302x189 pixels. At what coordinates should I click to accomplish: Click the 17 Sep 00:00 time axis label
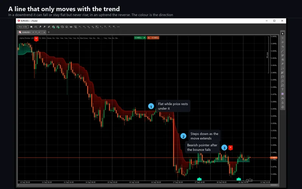coord(178,182)
